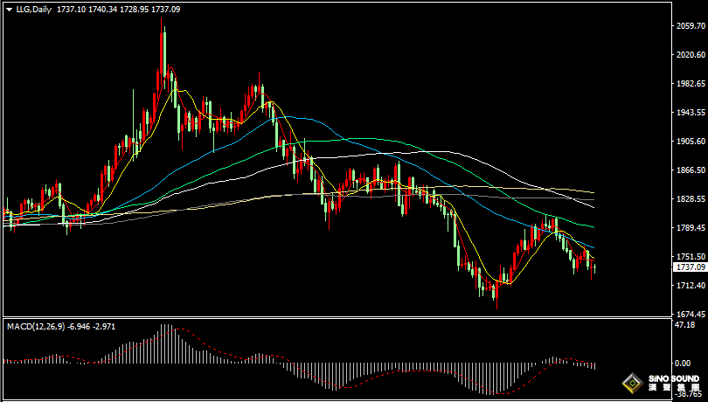Viewport: 708px width, 402px height.
Task: Click the 1905.60 price axis label
Action: tap(690, 142)
